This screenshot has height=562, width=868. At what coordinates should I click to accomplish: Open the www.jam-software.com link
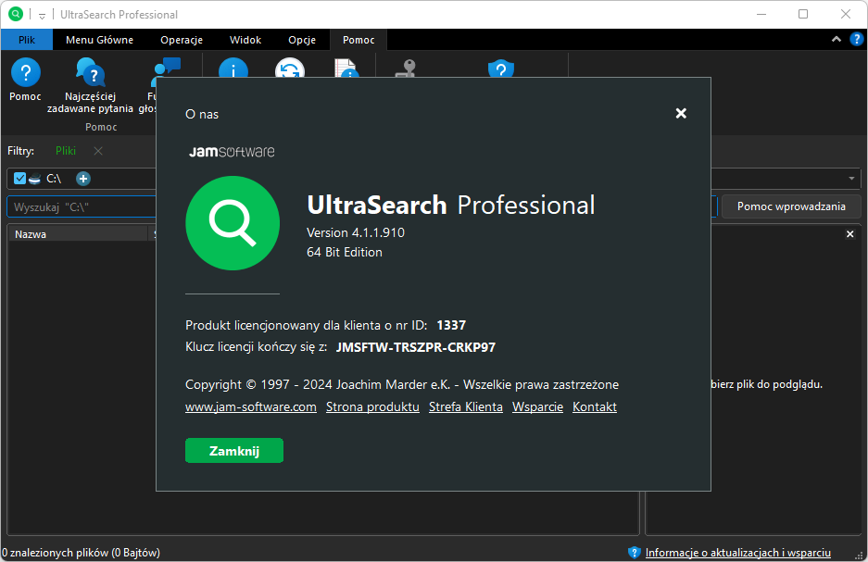pyautogui.click(x=251, y=407)
